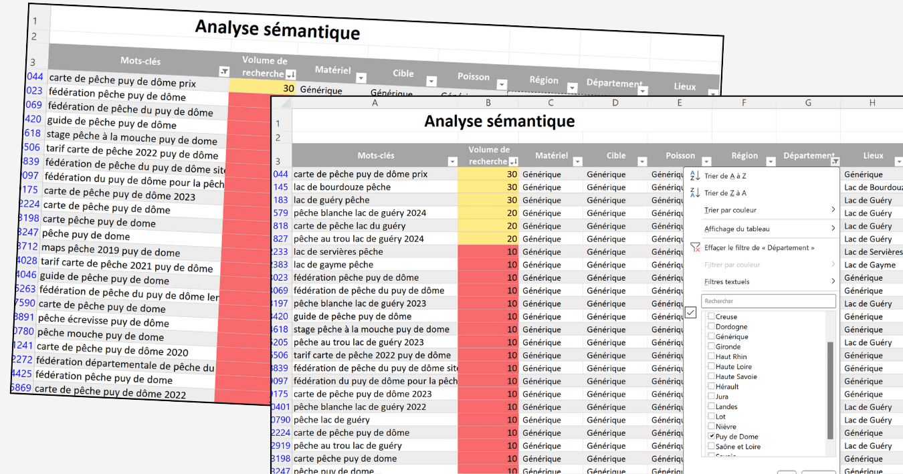Check the Hérault checkbox
The height and width of the screenshot is (474, 903).
pyautogui.click(x=711, y=386)
